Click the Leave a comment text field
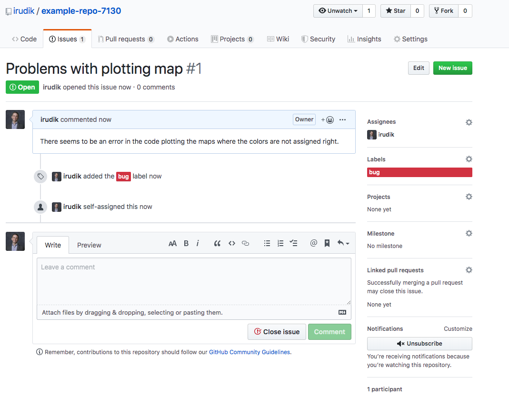509x397 pixels. 194,281
